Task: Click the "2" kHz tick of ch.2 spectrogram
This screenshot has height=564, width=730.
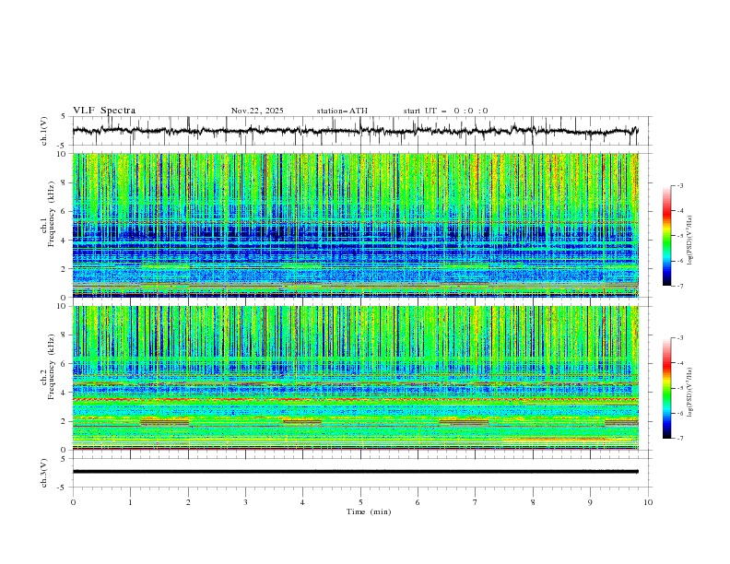Action: click(65, 421)
